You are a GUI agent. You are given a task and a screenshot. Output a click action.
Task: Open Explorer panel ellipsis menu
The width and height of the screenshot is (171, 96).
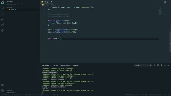[37, 2]
